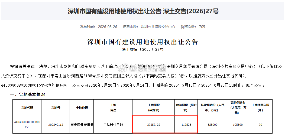Click the 土地使用年限 column header
The image size is (285, 136).
260,107
